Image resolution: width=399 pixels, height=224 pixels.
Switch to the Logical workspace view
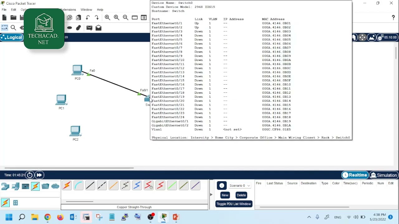click(x=12, y=37)
